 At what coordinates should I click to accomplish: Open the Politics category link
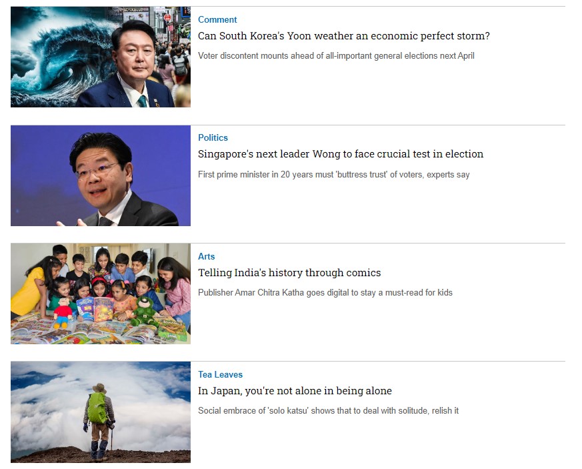(x=213, y=138)
